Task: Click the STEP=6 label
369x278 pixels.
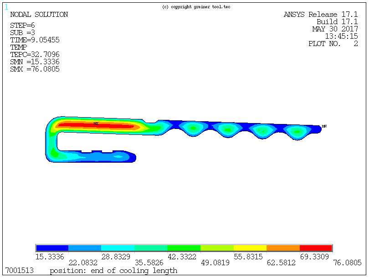Action: click(x=22, y=25)
